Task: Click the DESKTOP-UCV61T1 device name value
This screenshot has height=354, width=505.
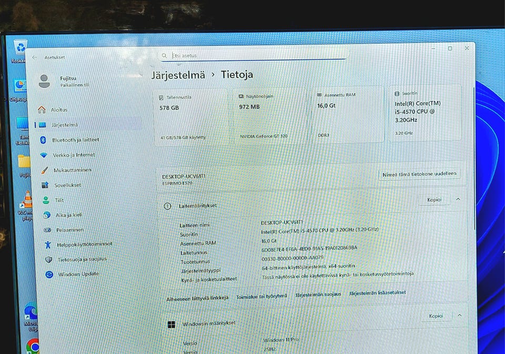Action: pos(282,222)
